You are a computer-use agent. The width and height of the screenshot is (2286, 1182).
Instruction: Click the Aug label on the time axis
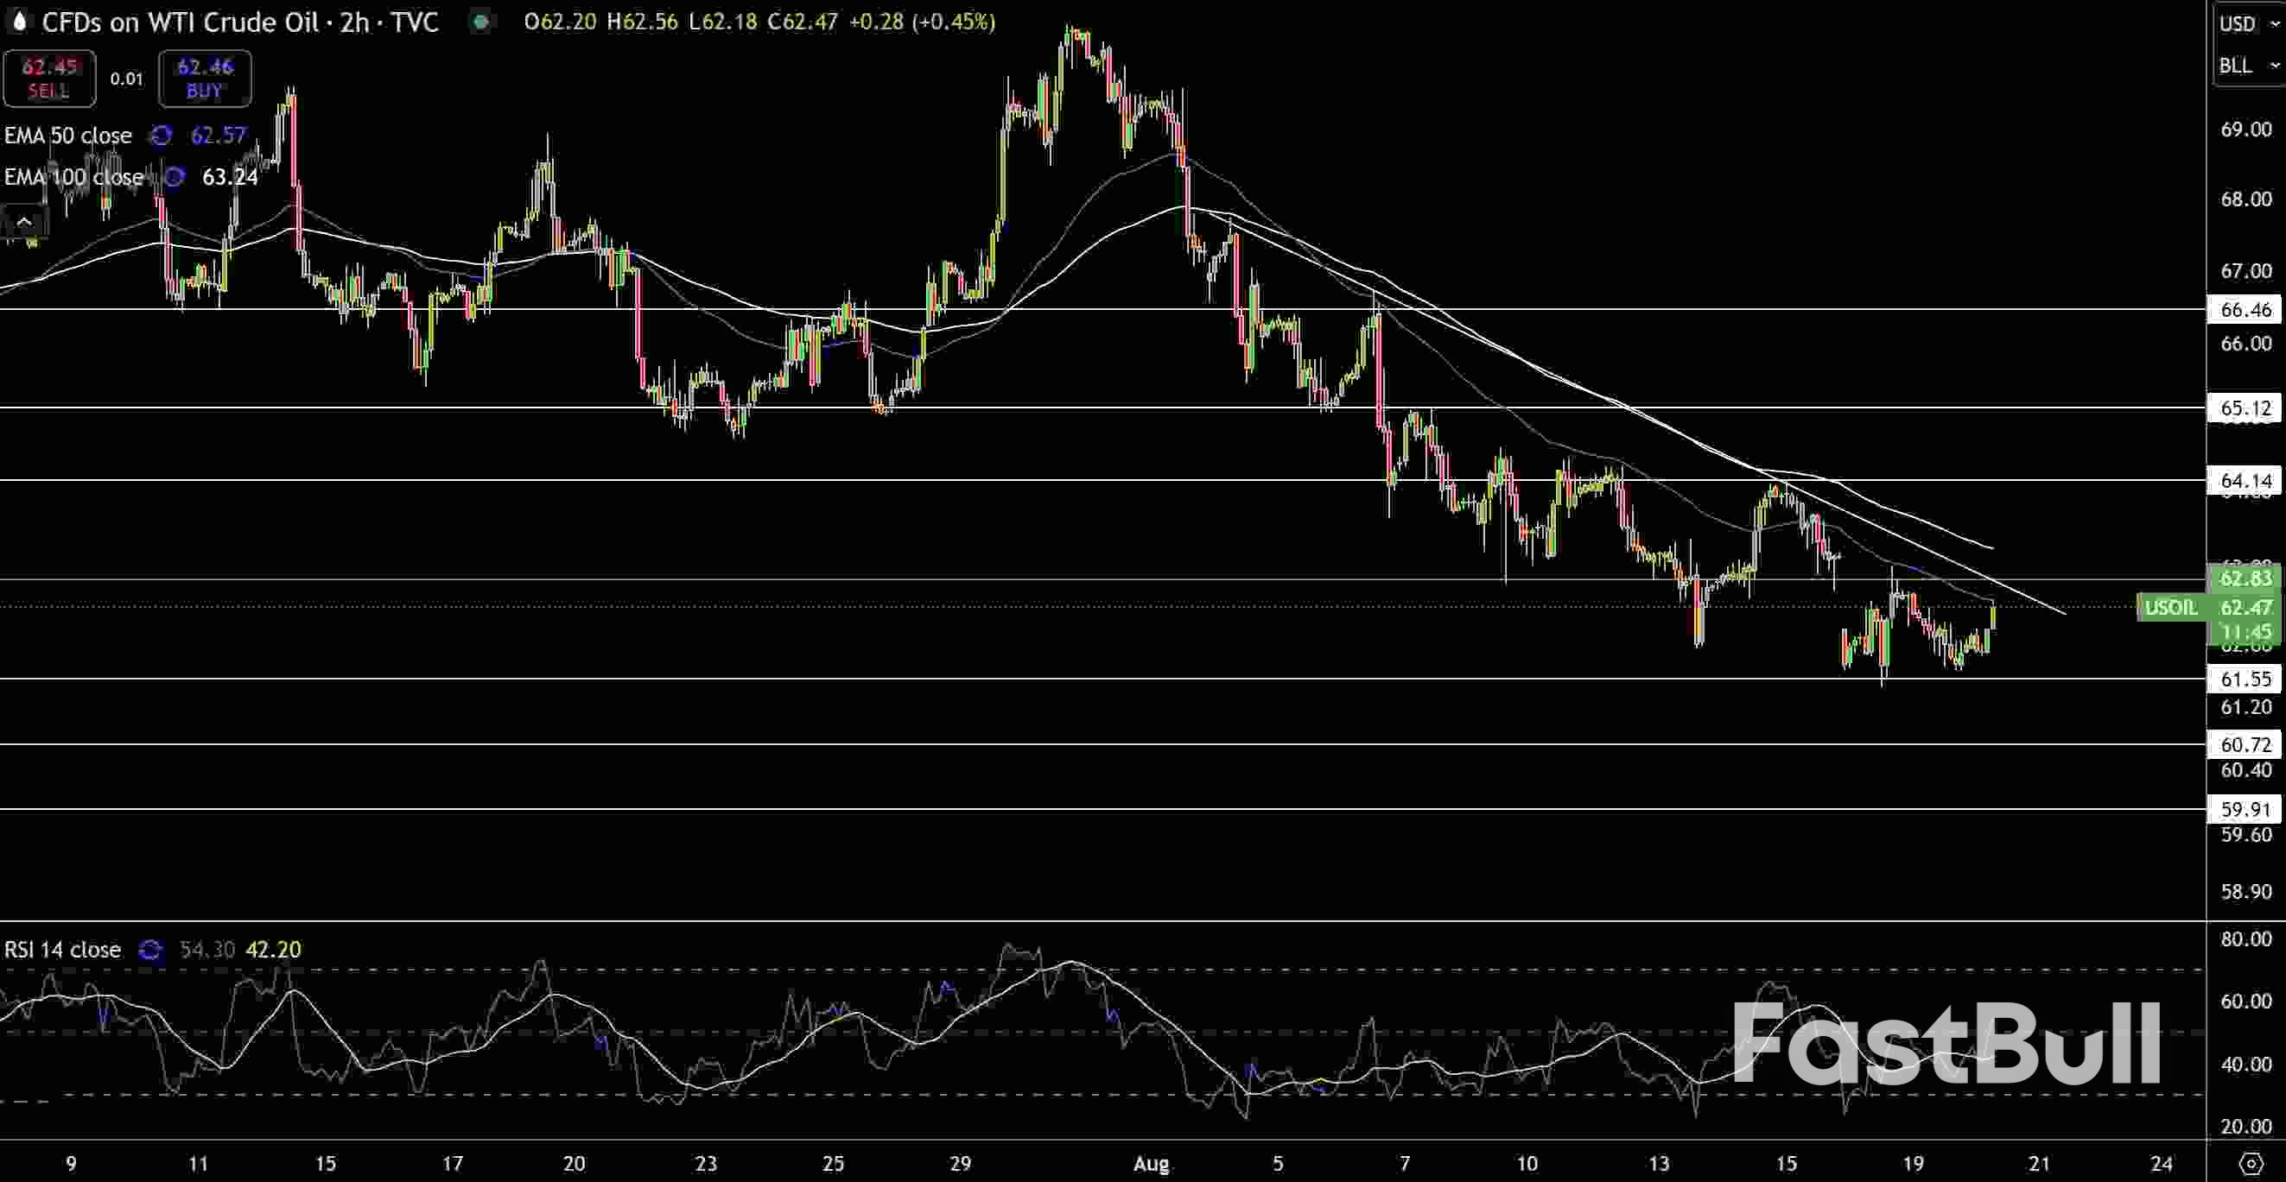(x=1151, y=1164)
